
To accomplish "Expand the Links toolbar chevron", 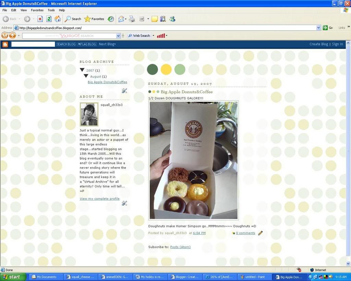I will (x=349, y=27).
